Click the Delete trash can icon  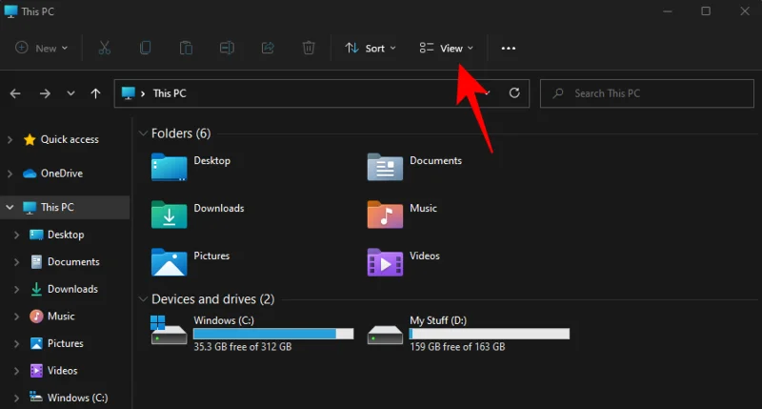tap(309, 48)
